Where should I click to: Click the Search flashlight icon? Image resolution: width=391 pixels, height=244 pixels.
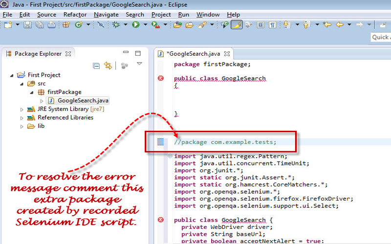202,25
